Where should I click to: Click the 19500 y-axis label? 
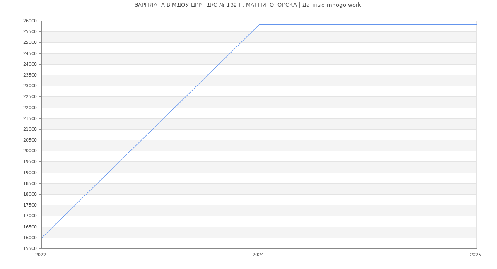coord(30,162)
